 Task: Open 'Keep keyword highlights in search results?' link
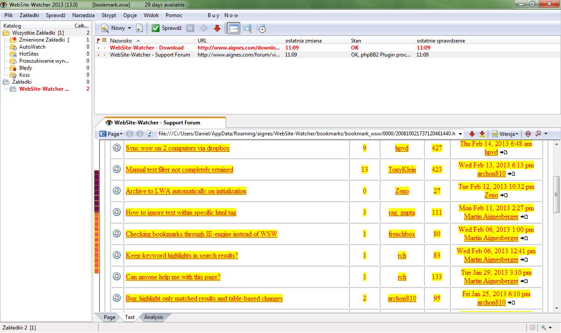coord(182,255)
